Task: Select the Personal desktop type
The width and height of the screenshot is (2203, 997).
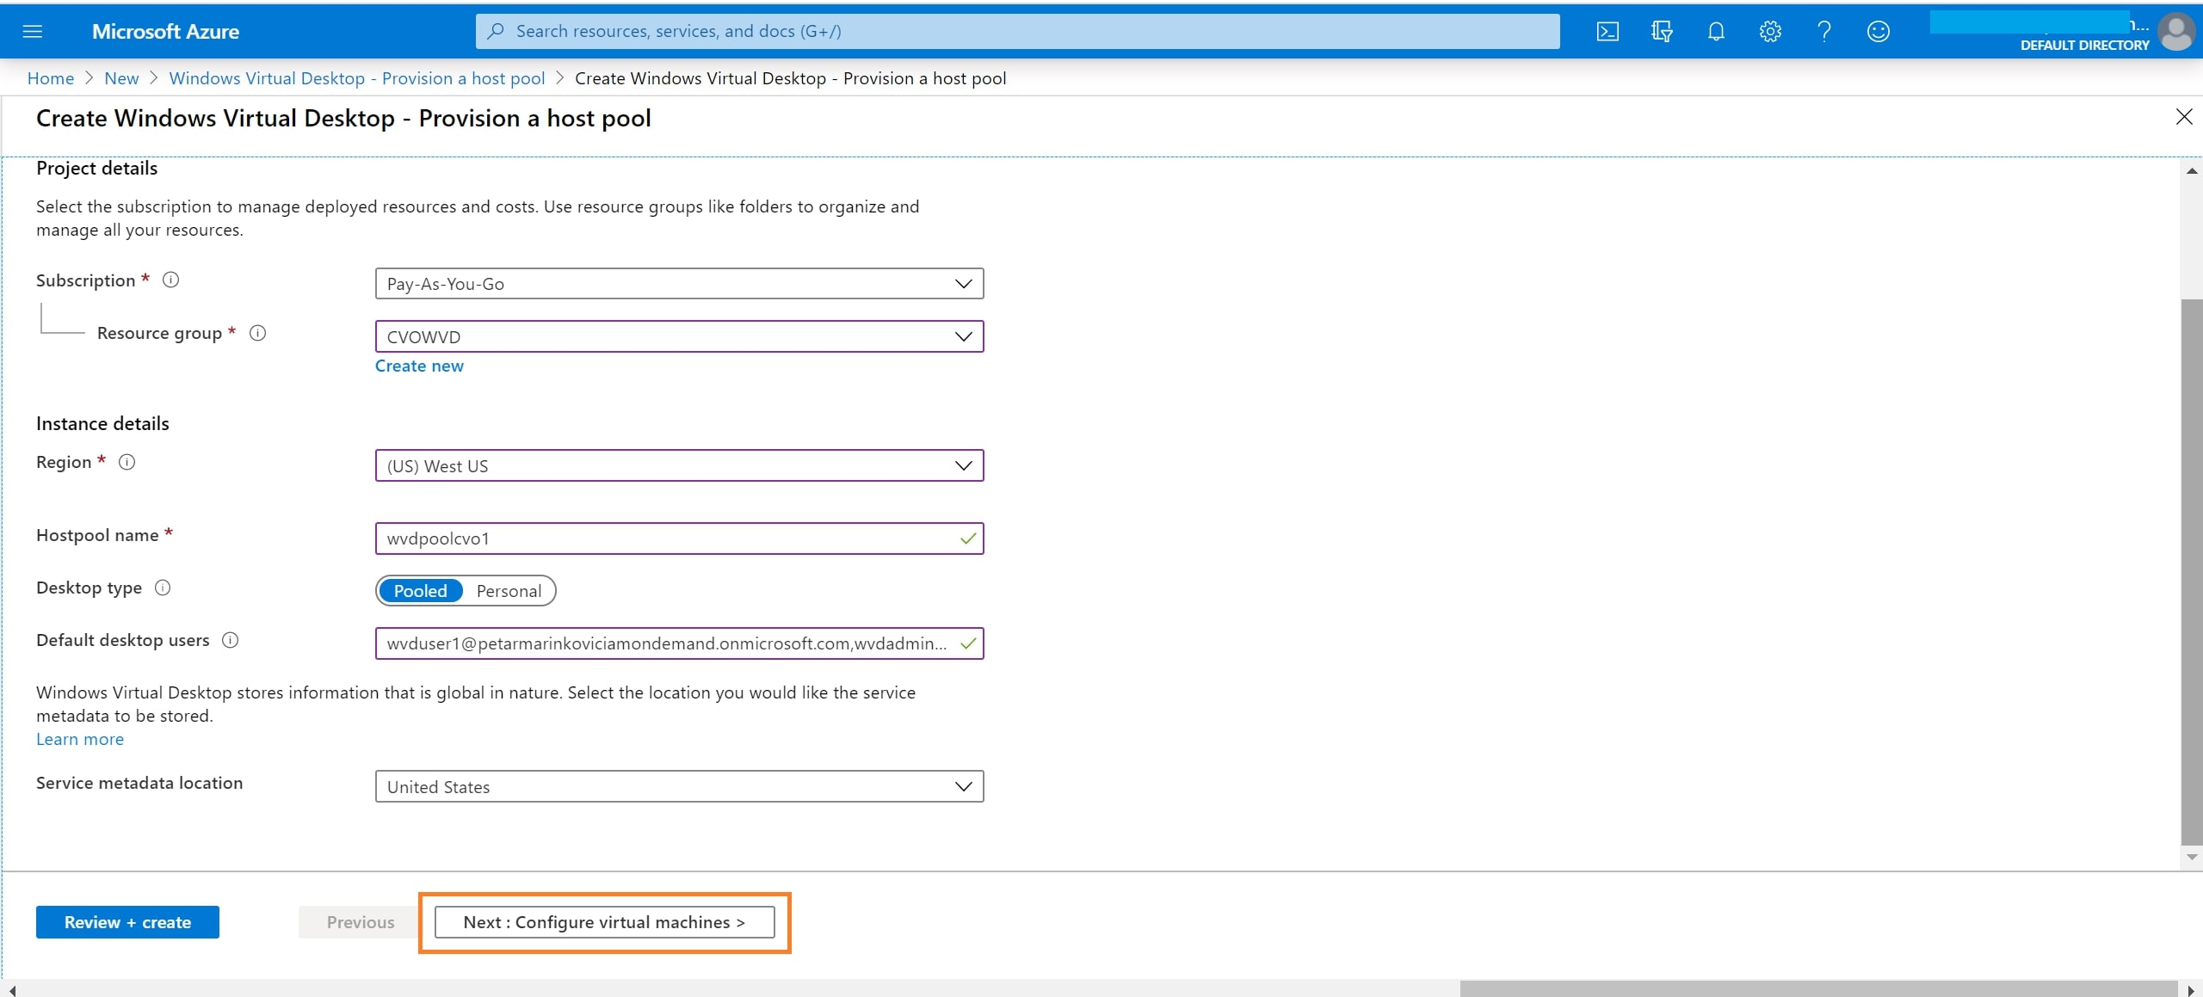Action: [509, 591]
